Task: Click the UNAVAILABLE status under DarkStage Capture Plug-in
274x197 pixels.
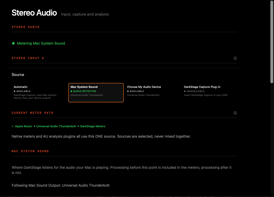Action: coord(196,91)
